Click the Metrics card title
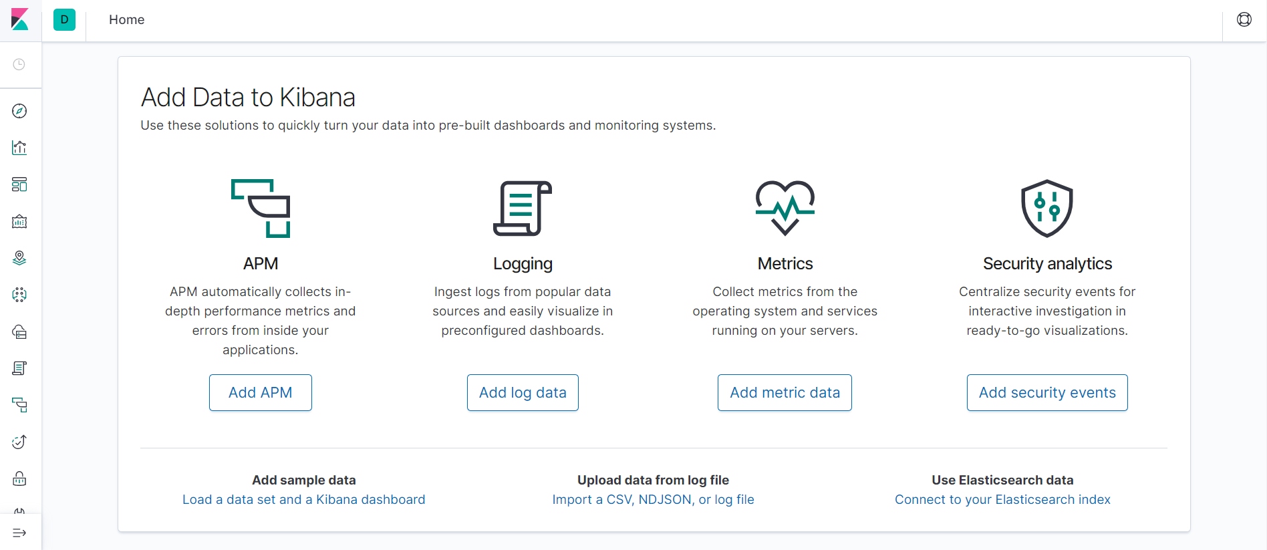This screenshot has width=1267, height=550. (x=785, y=263)
